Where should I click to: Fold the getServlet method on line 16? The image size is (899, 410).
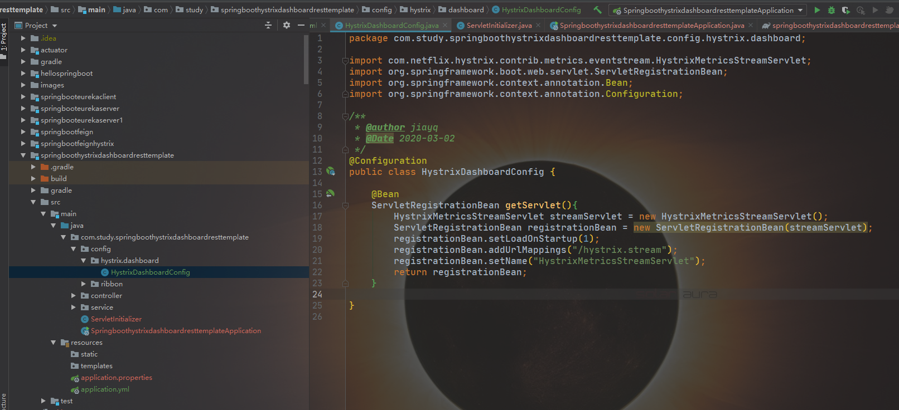click(345, 205)
